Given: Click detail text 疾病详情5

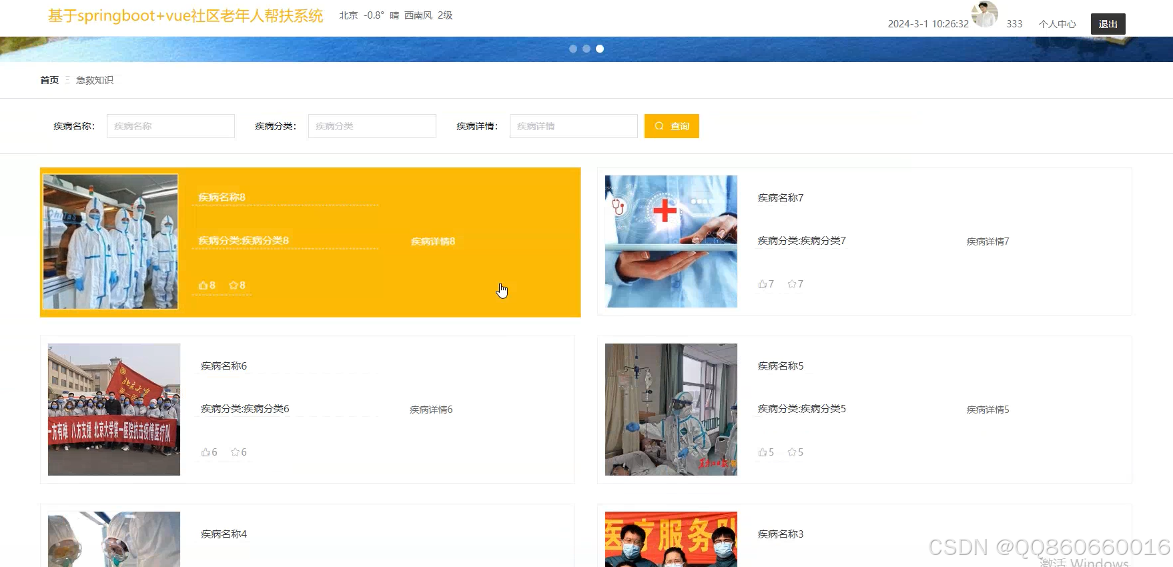Looking at the screenshot, I should click(x=988, y=410).
